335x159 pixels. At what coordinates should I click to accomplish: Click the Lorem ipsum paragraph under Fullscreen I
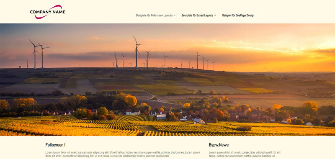click(123, 154)
